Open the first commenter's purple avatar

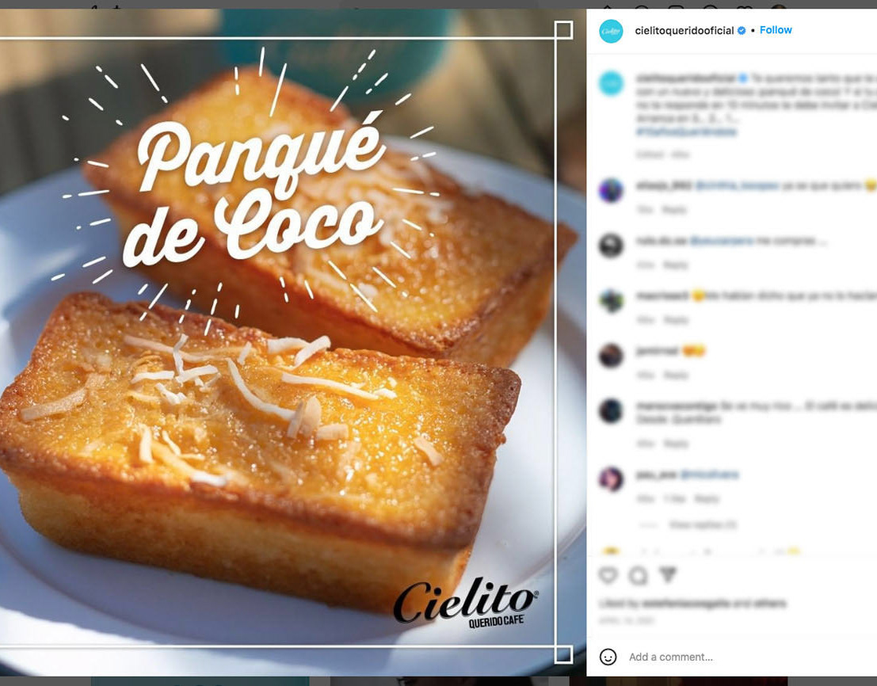[611, 191]
